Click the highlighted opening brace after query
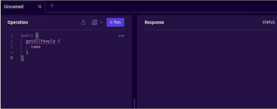The width and height of the screenshot is (277, 109). [37, 36]
